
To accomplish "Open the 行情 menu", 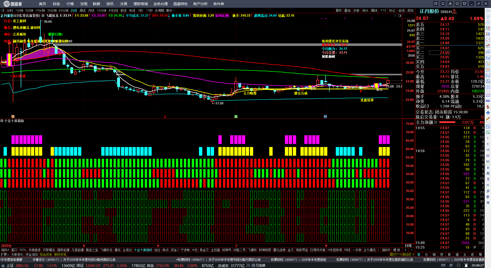I will (x=70, y=4).
